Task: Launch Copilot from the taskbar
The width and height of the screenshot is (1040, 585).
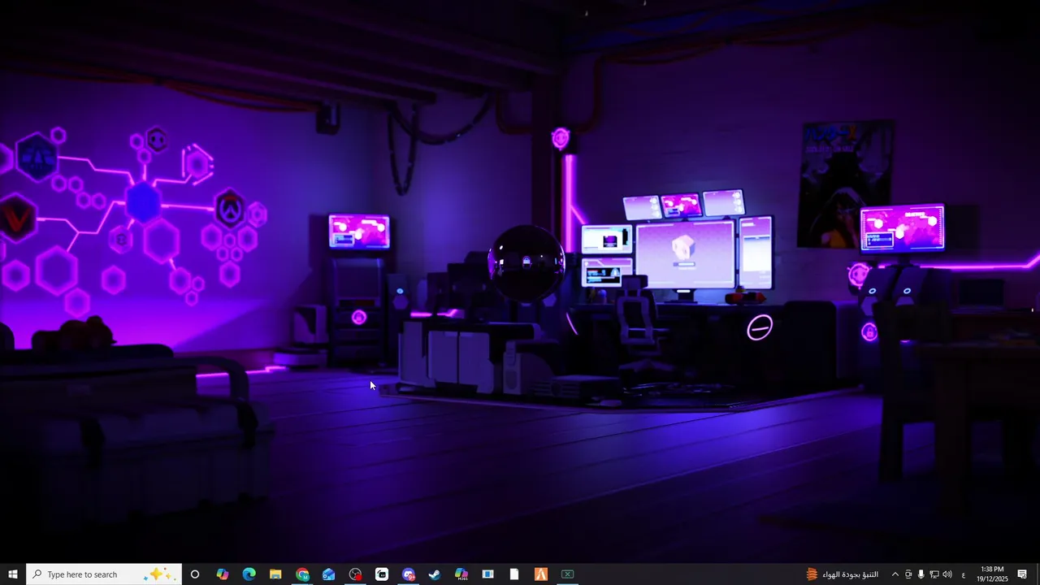Action: pyautogui.click(x=222, y=574)
